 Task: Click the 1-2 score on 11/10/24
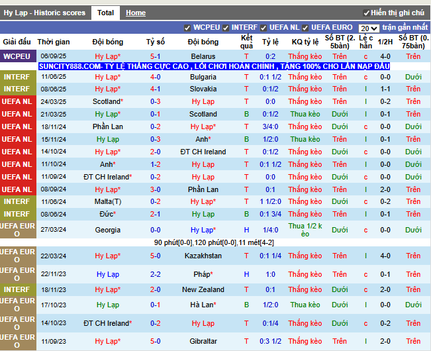coord(156,164)
